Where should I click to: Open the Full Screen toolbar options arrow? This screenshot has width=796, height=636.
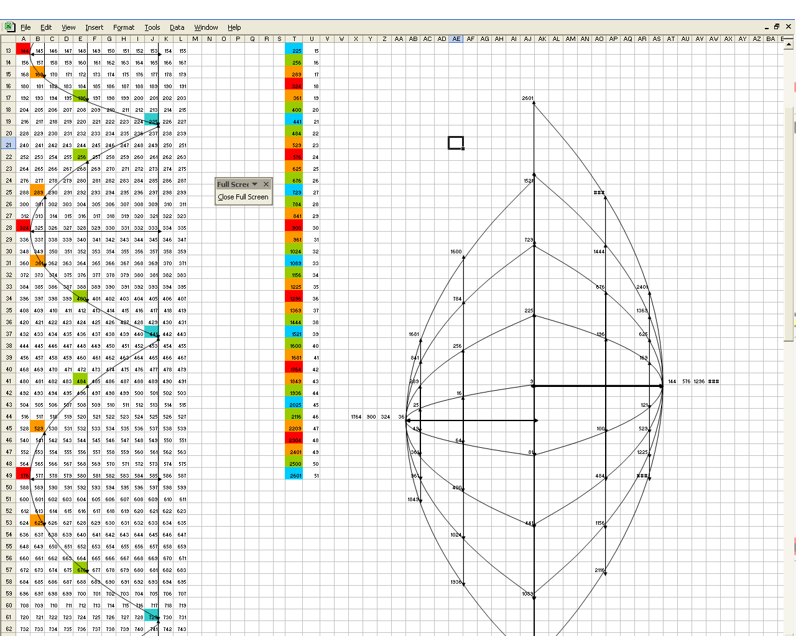(x=254, y=184)
